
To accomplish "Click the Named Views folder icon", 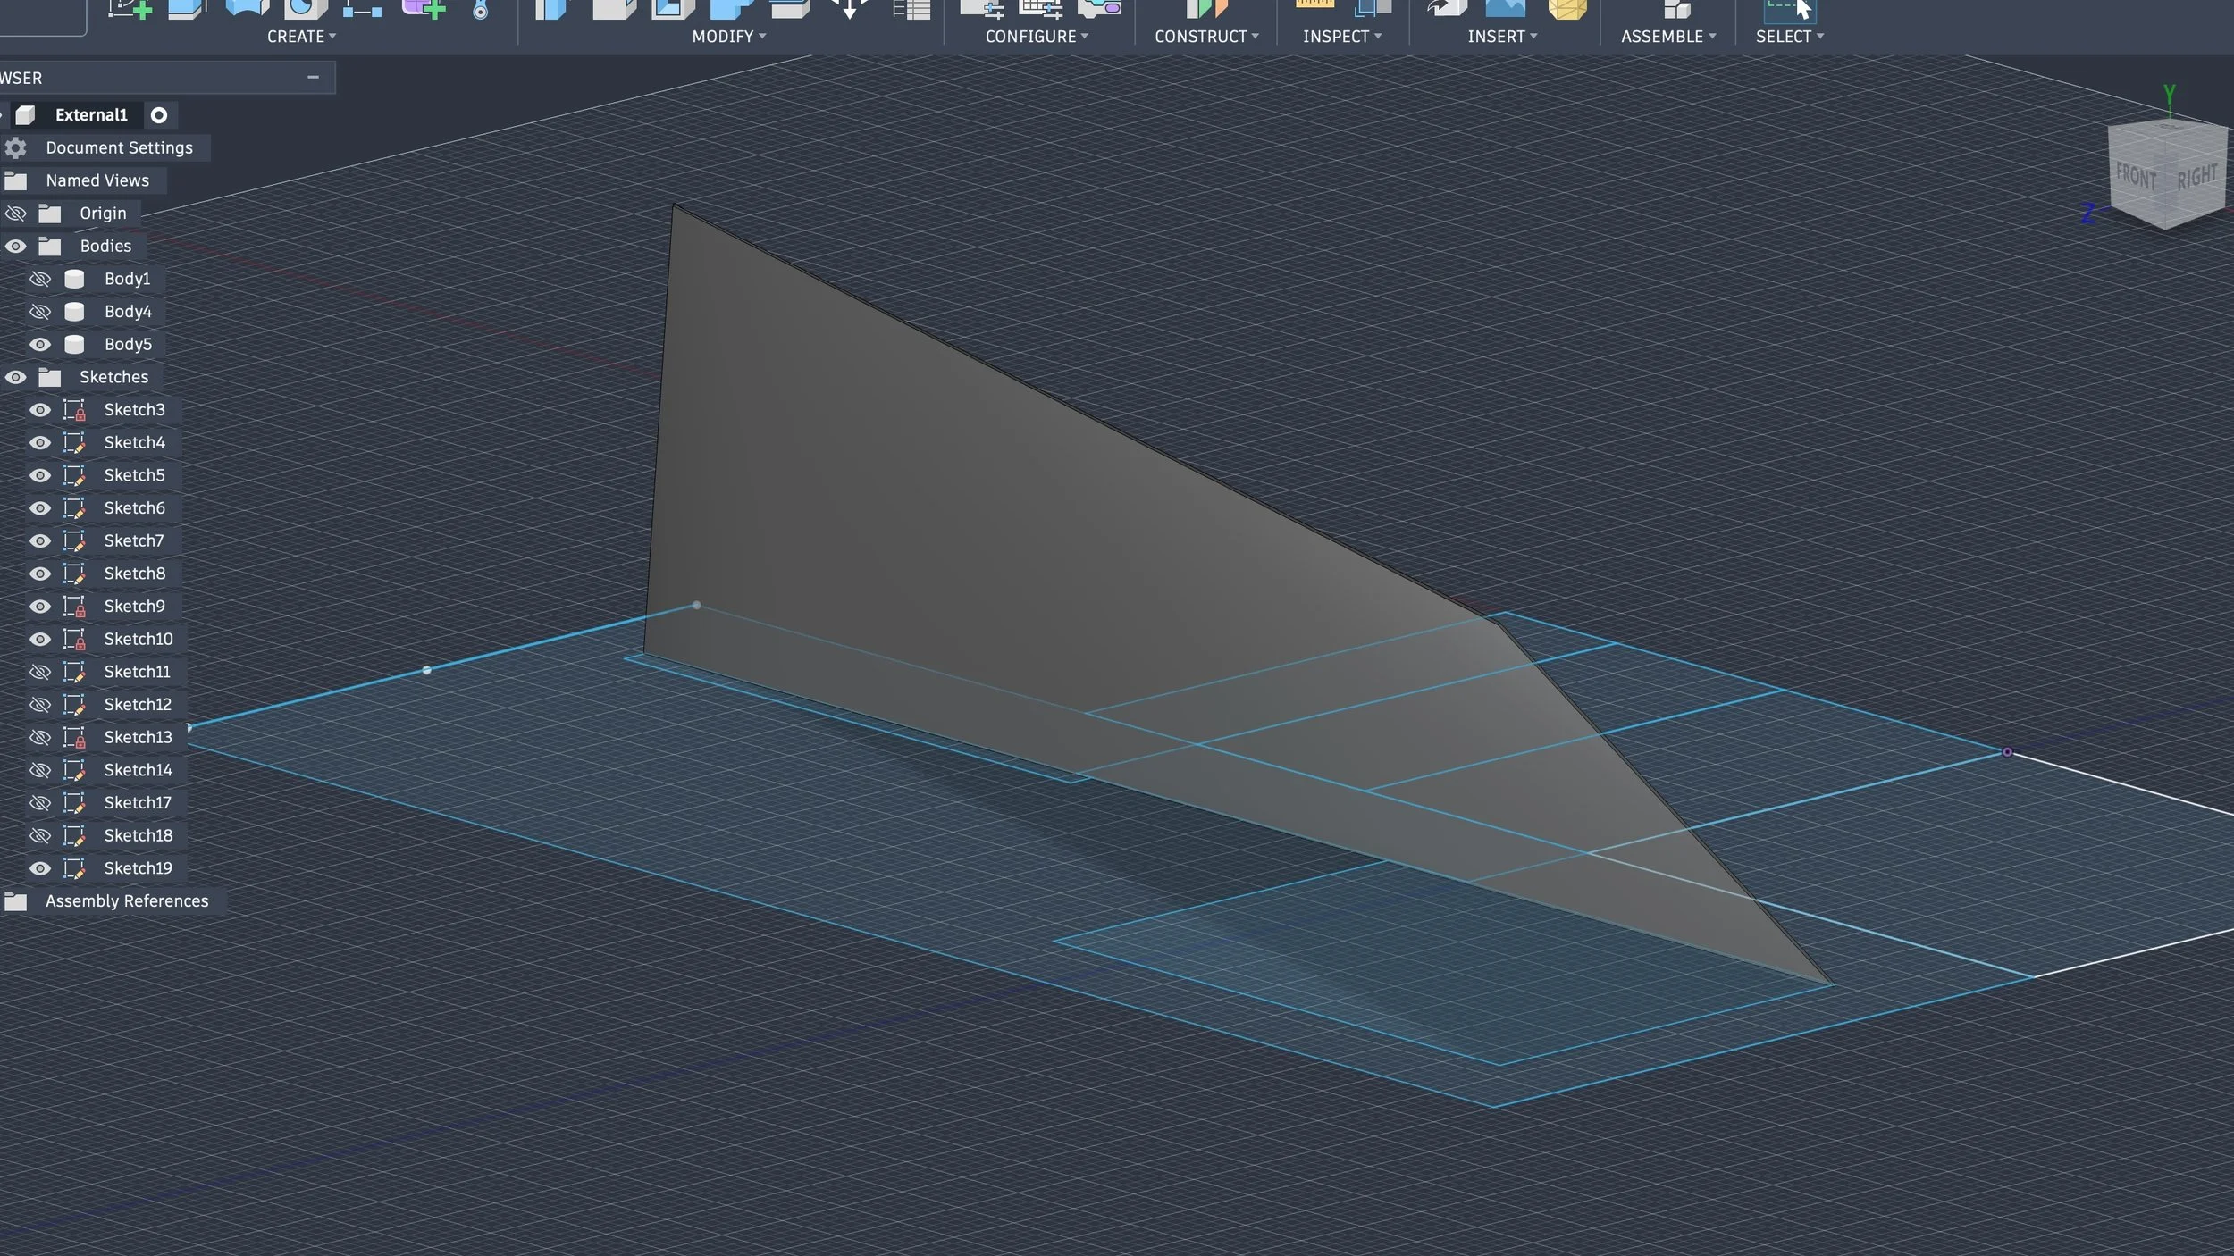I will coord(15,180).
